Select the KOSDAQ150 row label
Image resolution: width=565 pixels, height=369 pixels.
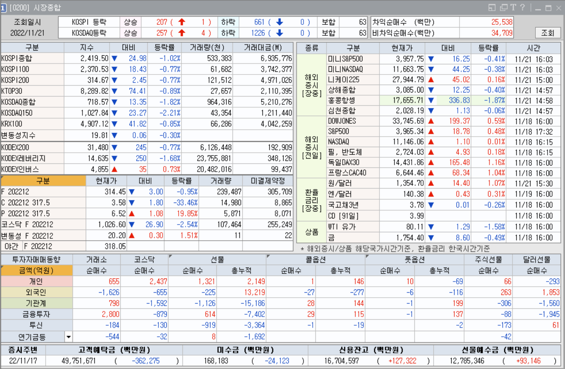point(32,113)
